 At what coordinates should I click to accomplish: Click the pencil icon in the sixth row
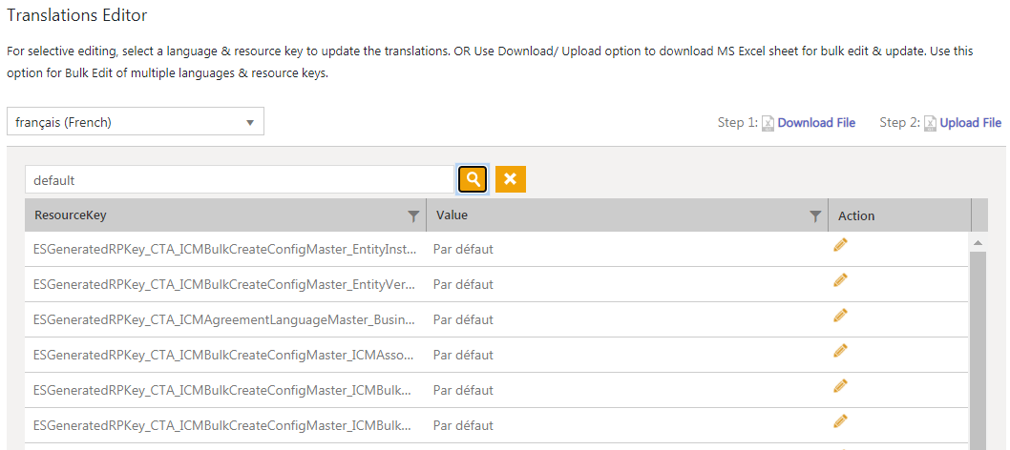click(x=840, y=421)
